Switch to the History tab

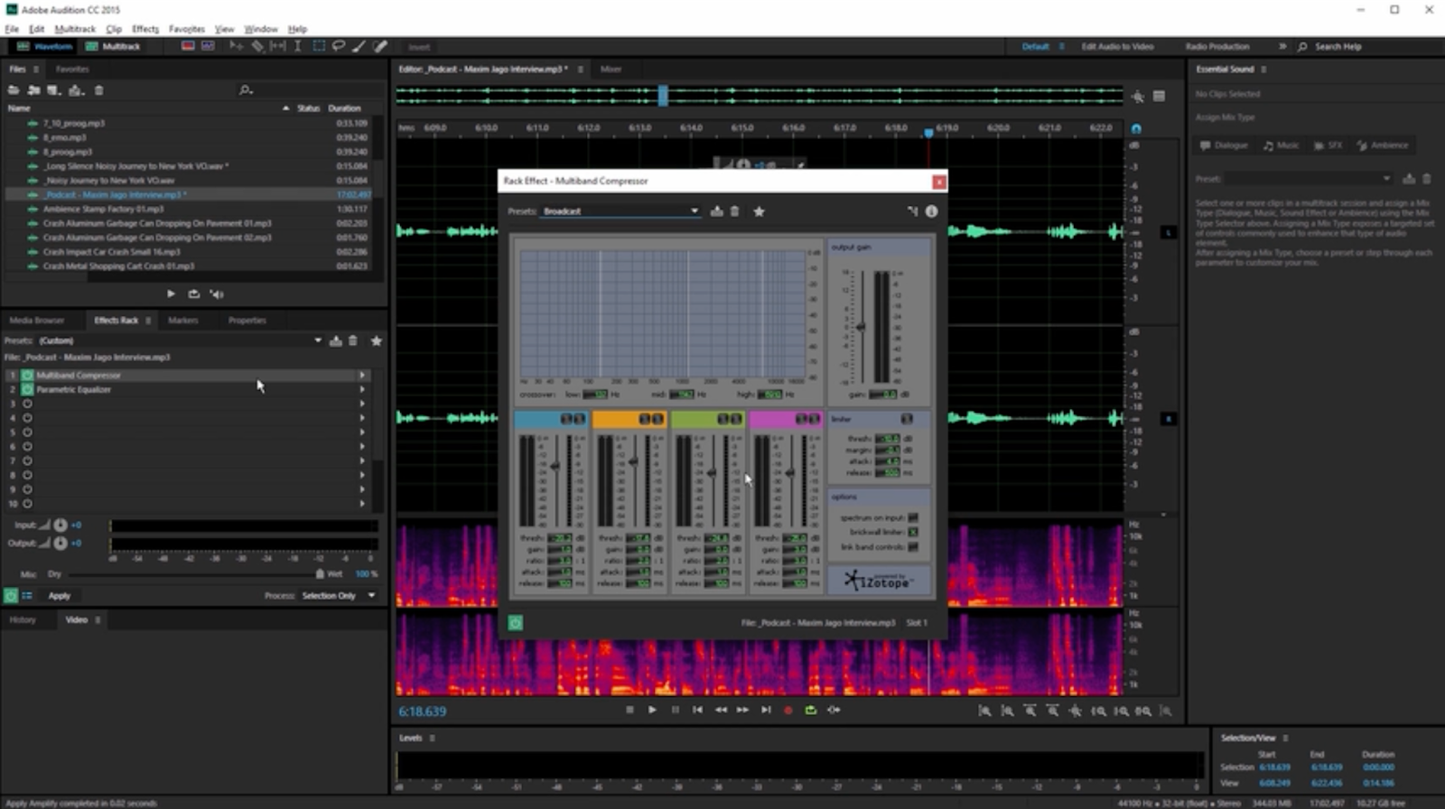click(23, 620)
